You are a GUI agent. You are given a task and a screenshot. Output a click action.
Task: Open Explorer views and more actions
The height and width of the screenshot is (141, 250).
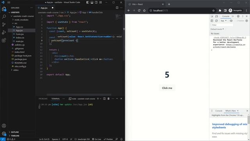(x=31, y=8)
